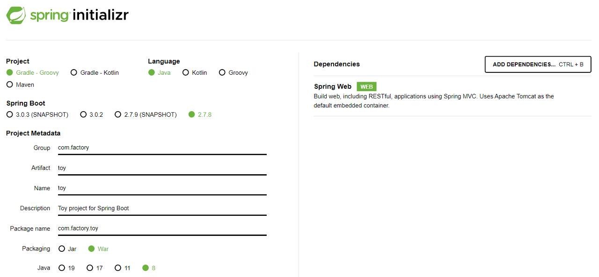Edit the Name input field

click(x=162, y=188)
